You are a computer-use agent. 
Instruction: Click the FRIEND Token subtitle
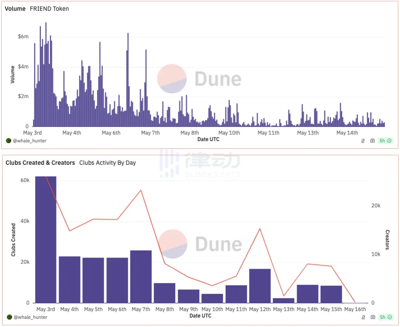[49, 9]
